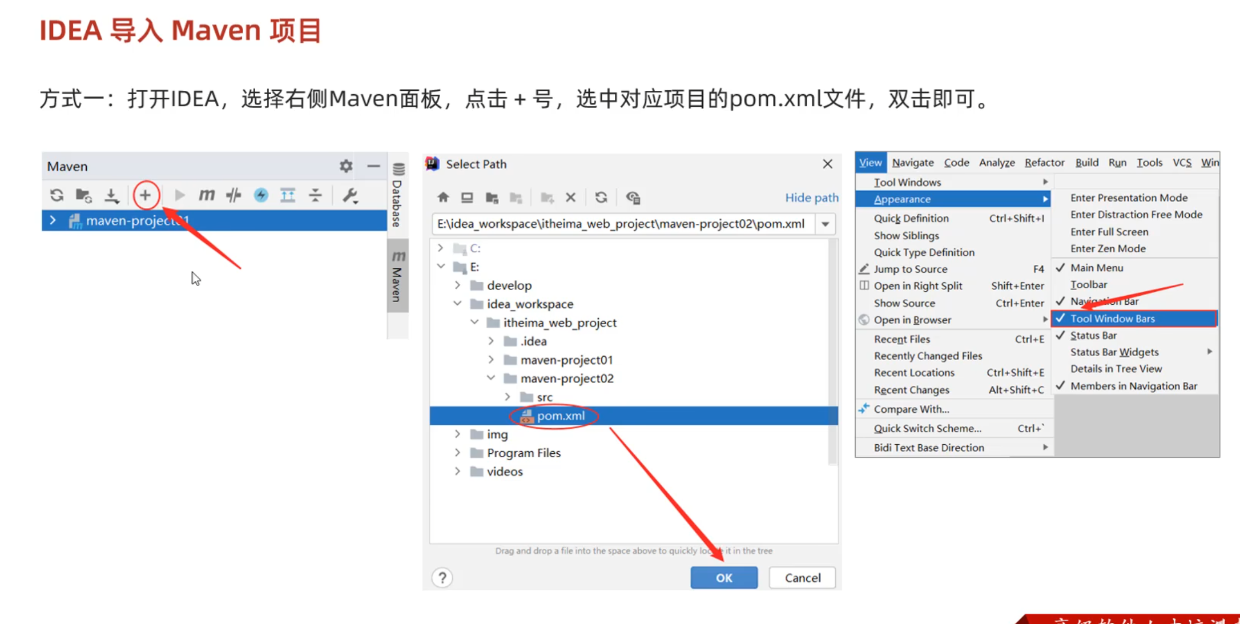Toggle Offline Mode icon in Maven toolbar
This screenshot has height=624, width=1240.
233,195
